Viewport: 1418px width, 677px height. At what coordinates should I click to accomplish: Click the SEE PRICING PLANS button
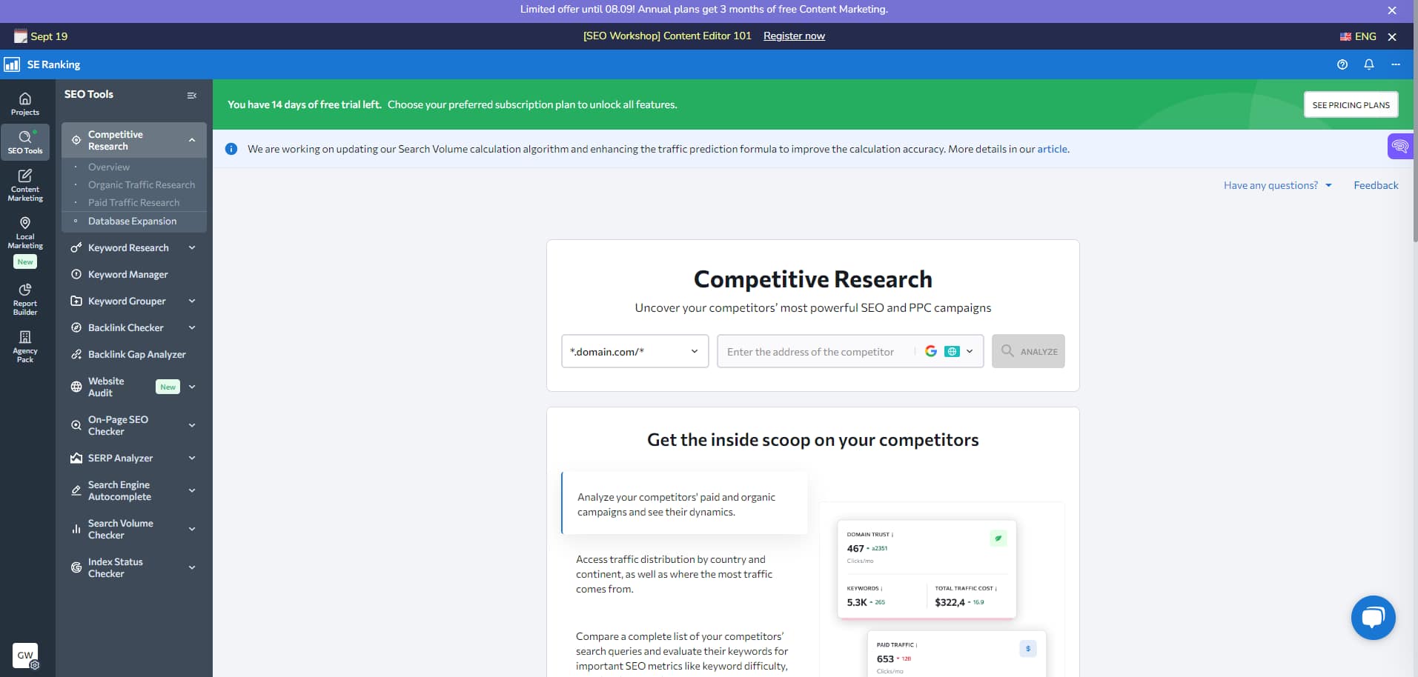click(x=1351, y=104)
